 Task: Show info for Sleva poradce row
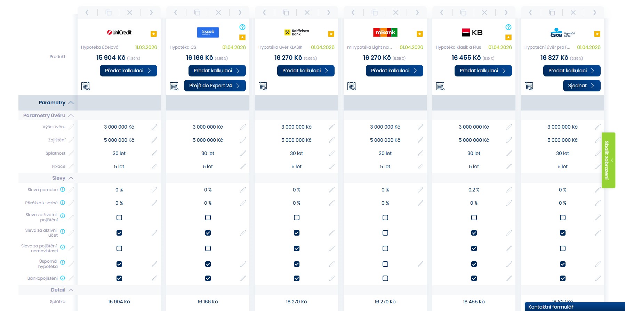[x=63, y=190]
